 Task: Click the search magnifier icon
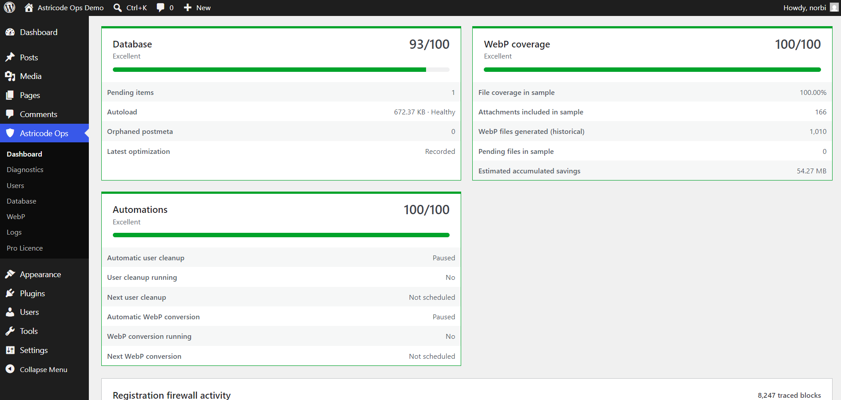pyautogui.click(x=118, y=8)
